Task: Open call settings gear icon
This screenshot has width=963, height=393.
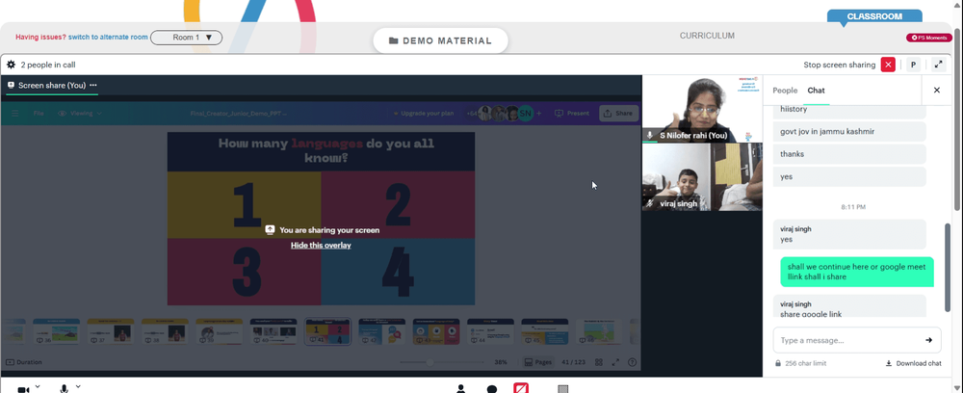Action: point(11,65)
